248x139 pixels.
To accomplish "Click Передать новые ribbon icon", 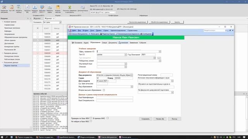I will pos(50,9).
